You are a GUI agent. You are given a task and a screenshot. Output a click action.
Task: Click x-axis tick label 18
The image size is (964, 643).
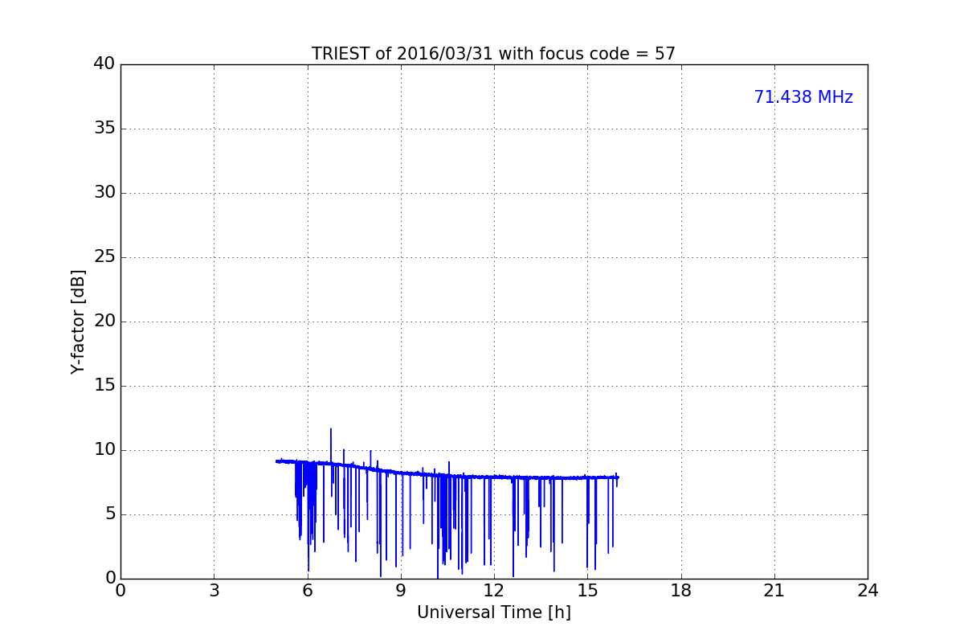pos(681,591)
